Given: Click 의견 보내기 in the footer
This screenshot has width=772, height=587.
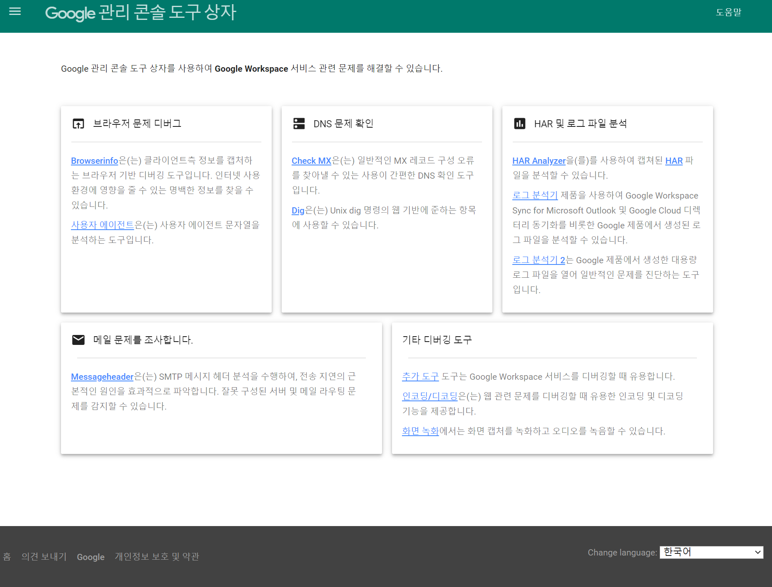Looking at the screenshot, I should (x=44, y=557).
